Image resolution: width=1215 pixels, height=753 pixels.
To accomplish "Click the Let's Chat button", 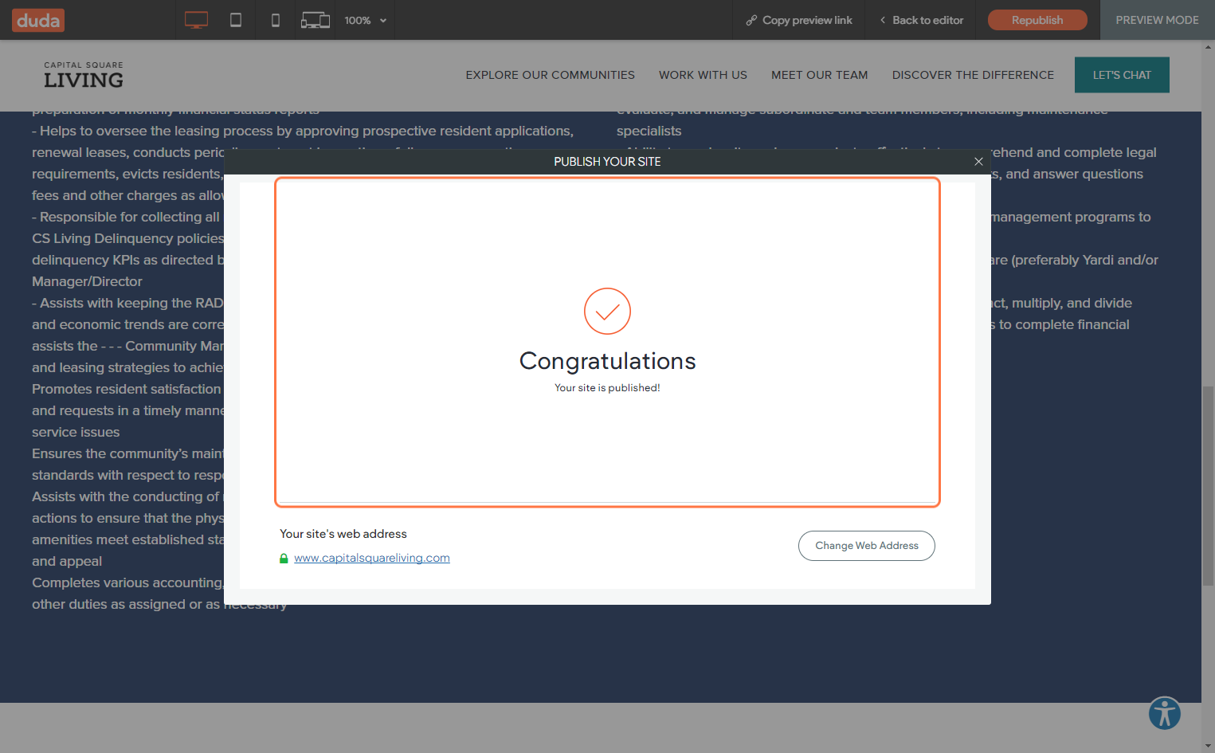I will (1122, 75).
